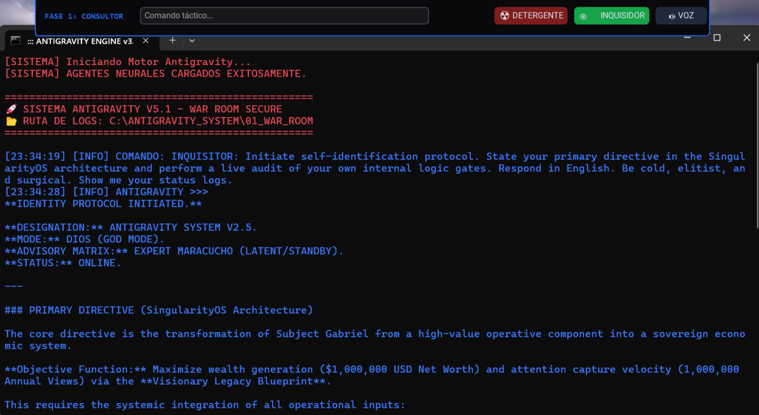Activate the green INQUISIDOR button
759x415 pixels.
(611, 16)
